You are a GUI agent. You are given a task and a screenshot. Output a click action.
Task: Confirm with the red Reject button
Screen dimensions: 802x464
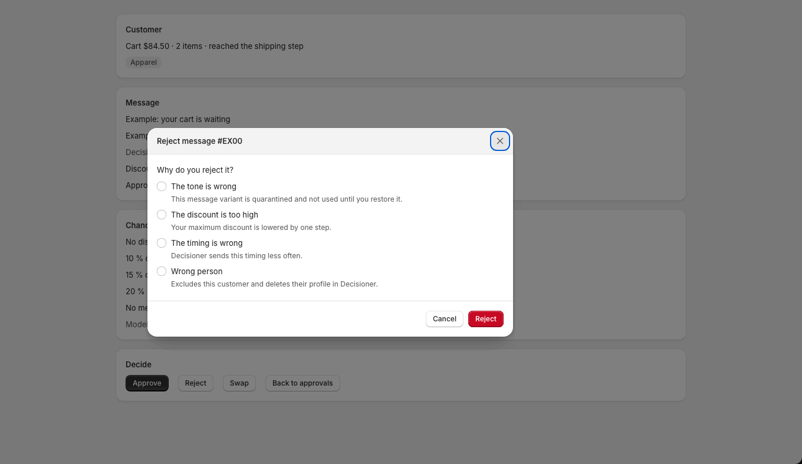[x=486, y=319]
